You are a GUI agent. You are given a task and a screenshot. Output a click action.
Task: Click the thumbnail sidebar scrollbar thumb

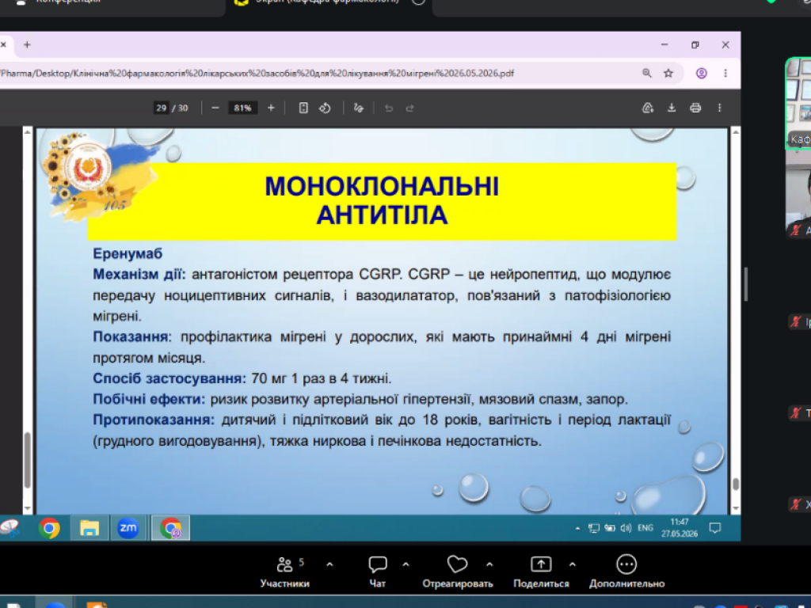pyautogui.click(x=28, y=459)
